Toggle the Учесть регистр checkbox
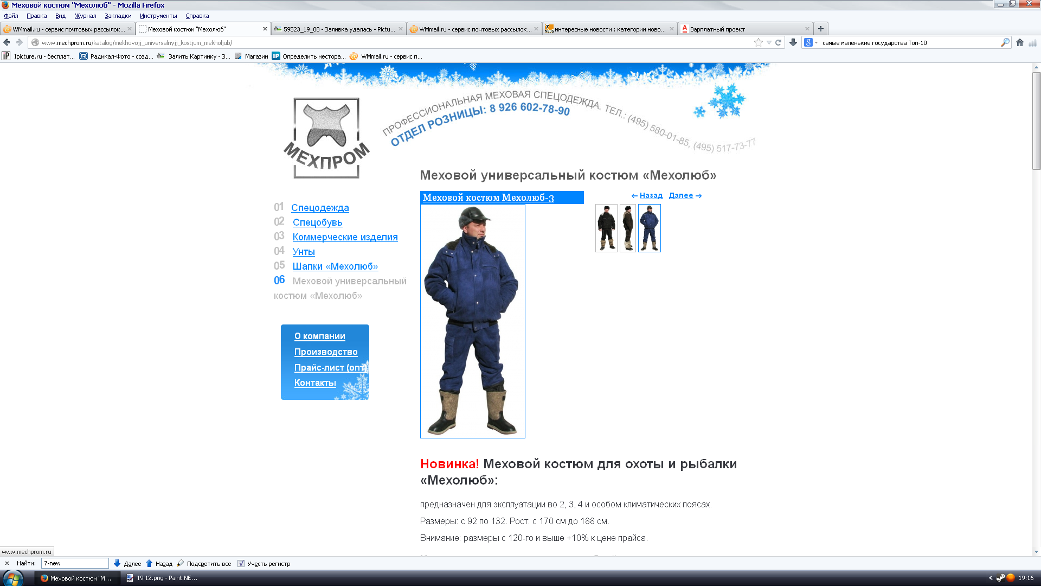1041x586 pixels. click(241, 563)
